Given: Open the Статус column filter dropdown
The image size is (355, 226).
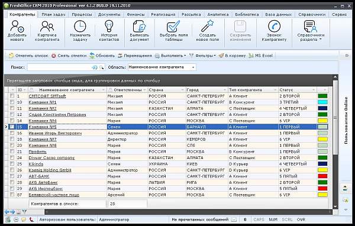Looking at the screenshot, I should 314,90.
